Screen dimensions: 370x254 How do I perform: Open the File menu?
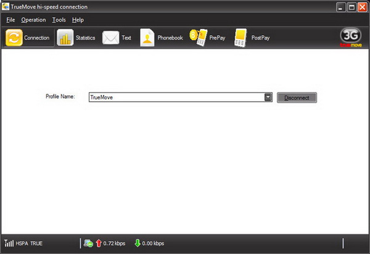coord(10,20)
